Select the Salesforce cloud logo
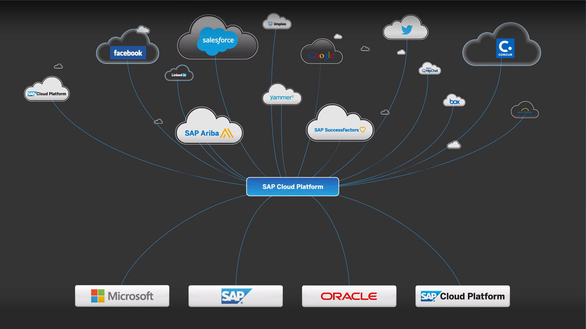Image resolution: width=586 pixels, height=329 pixels. coord(218,40)
